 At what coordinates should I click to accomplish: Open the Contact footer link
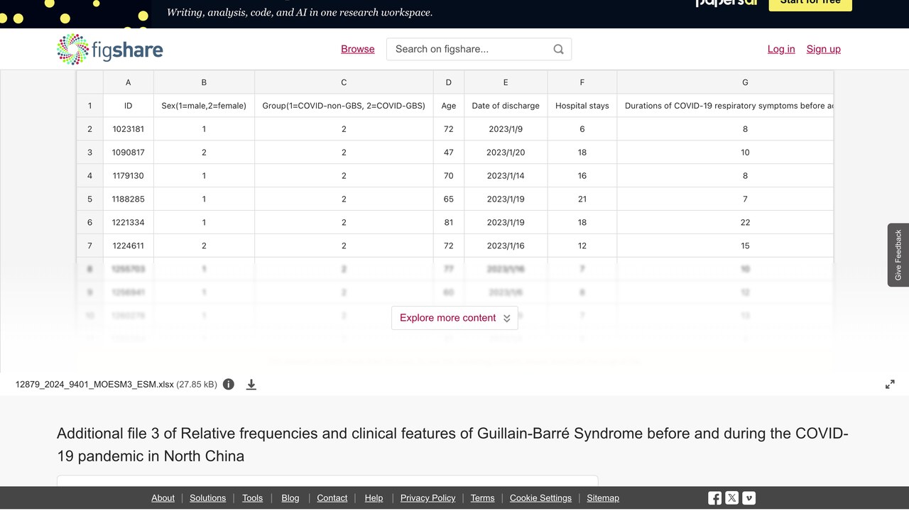pyautogui.click(x=332, y=498)
